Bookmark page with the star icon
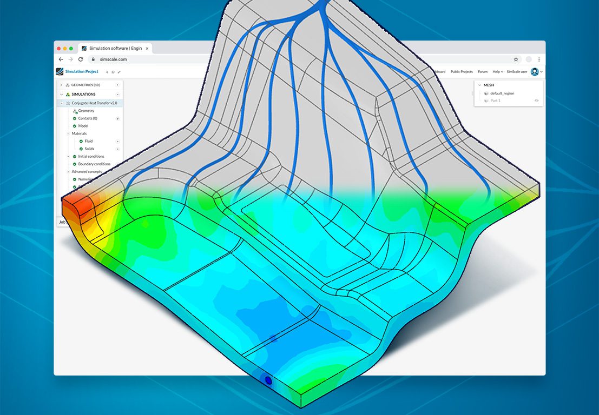This screenshot has height=415, width=599. click(516, 59)
